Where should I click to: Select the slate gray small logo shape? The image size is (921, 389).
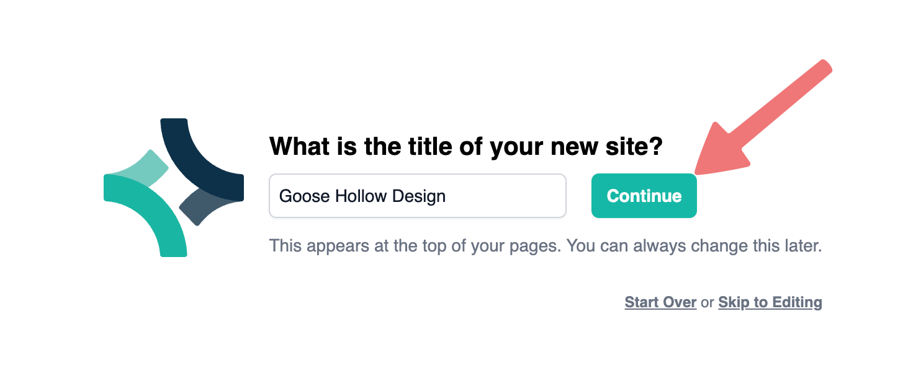205,207
